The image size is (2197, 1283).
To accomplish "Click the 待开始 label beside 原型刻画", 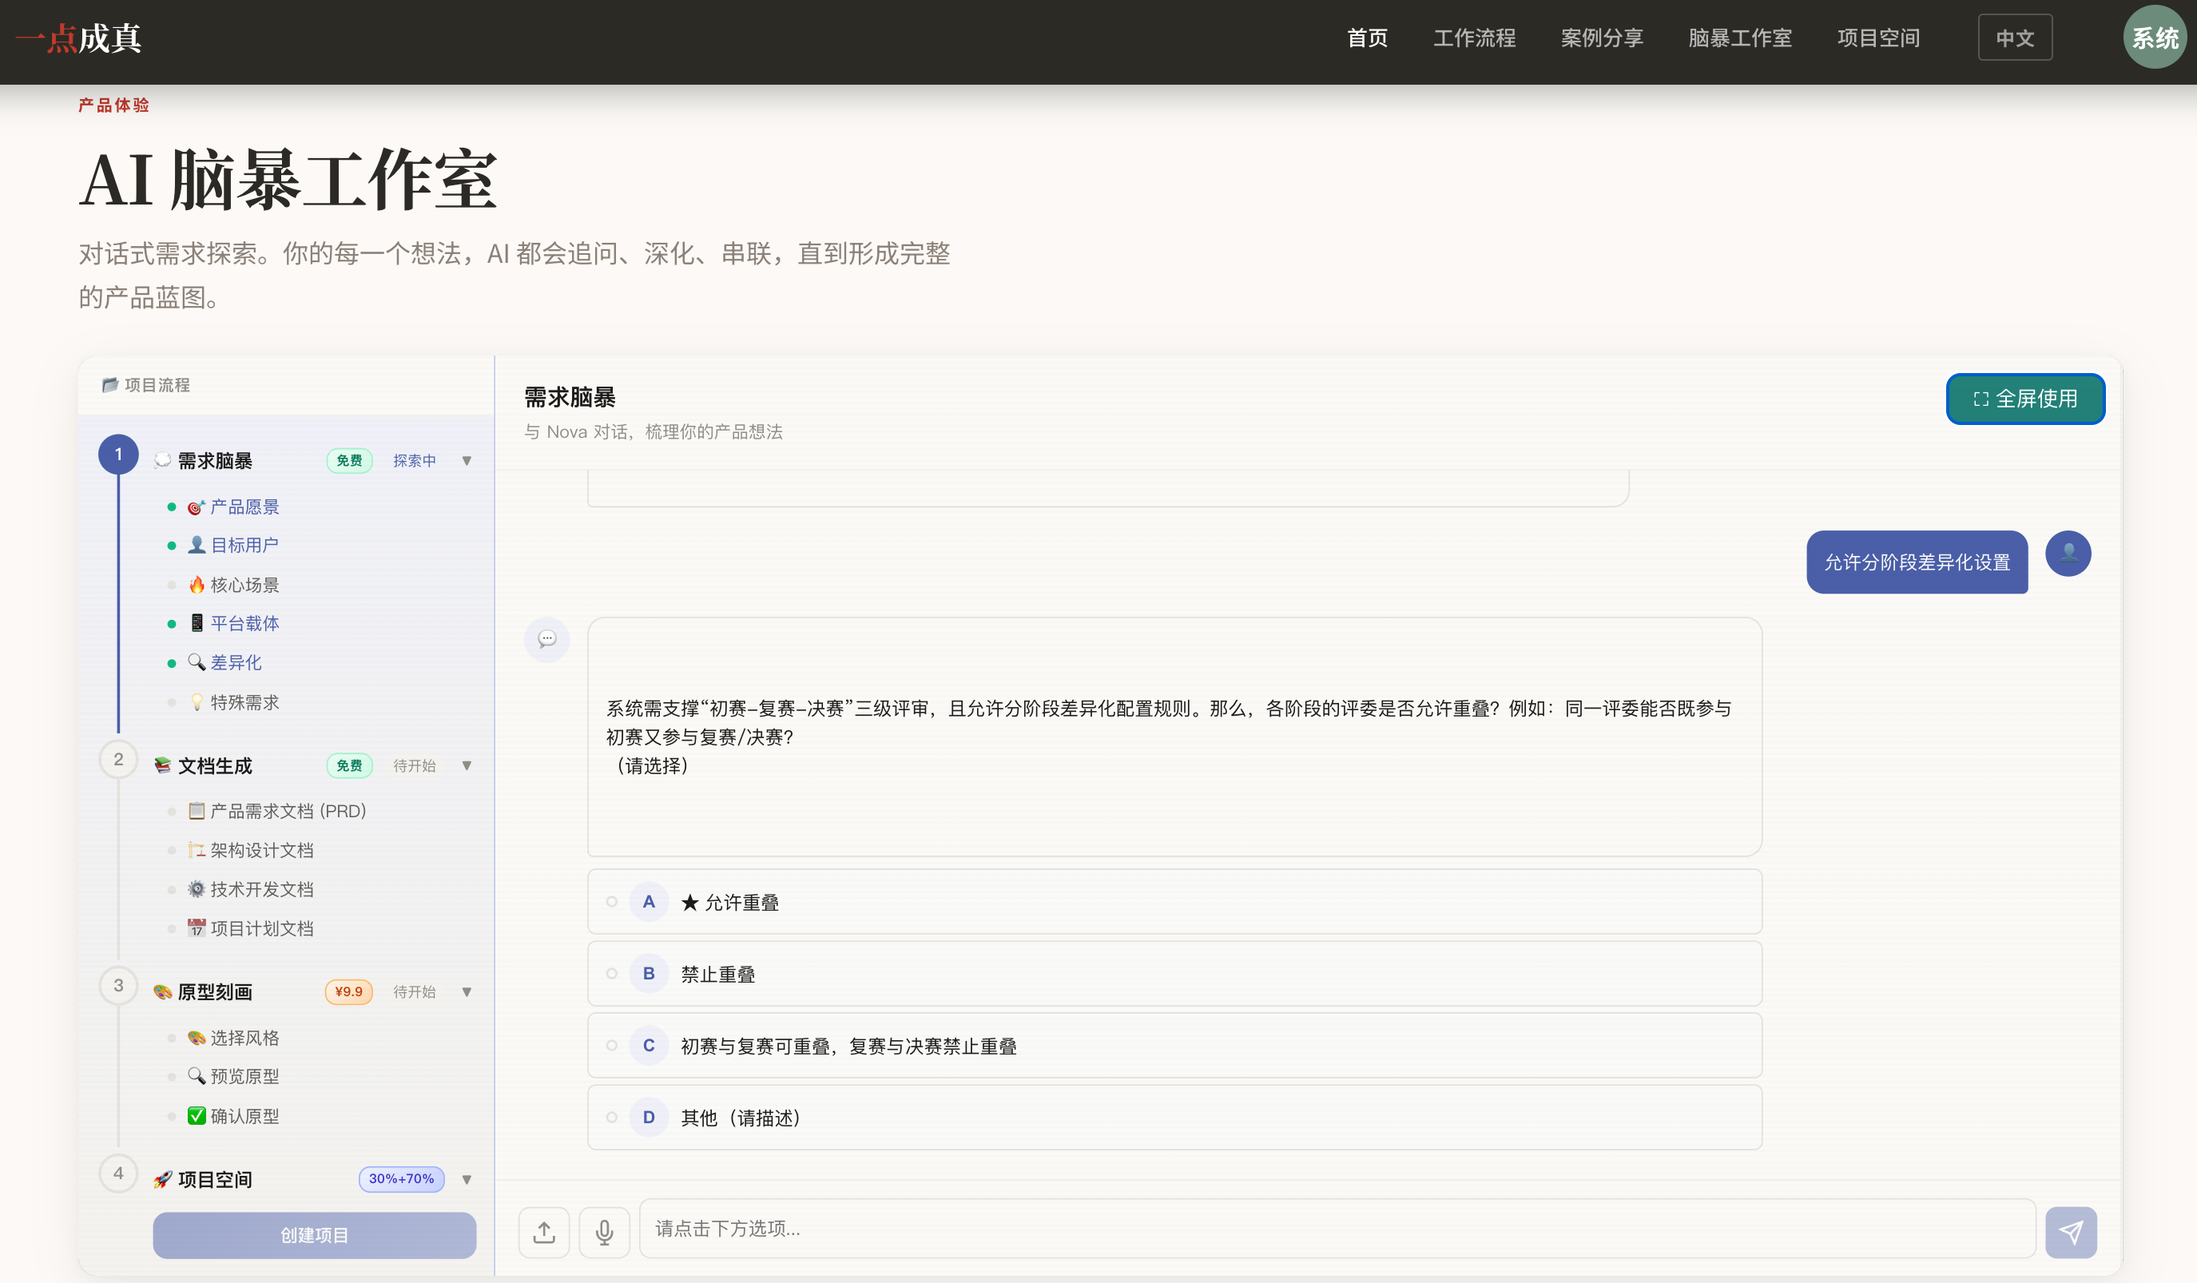I will pyautogui.click(x=414, y=992).
